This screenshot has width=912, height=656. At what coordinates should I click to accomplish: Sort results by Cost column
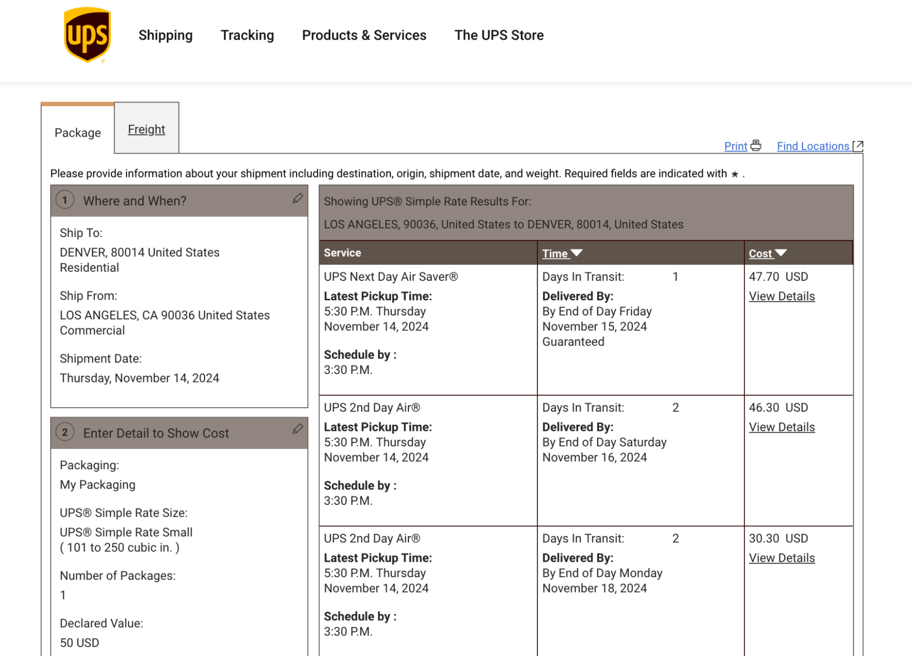click(x=767, y=253)
